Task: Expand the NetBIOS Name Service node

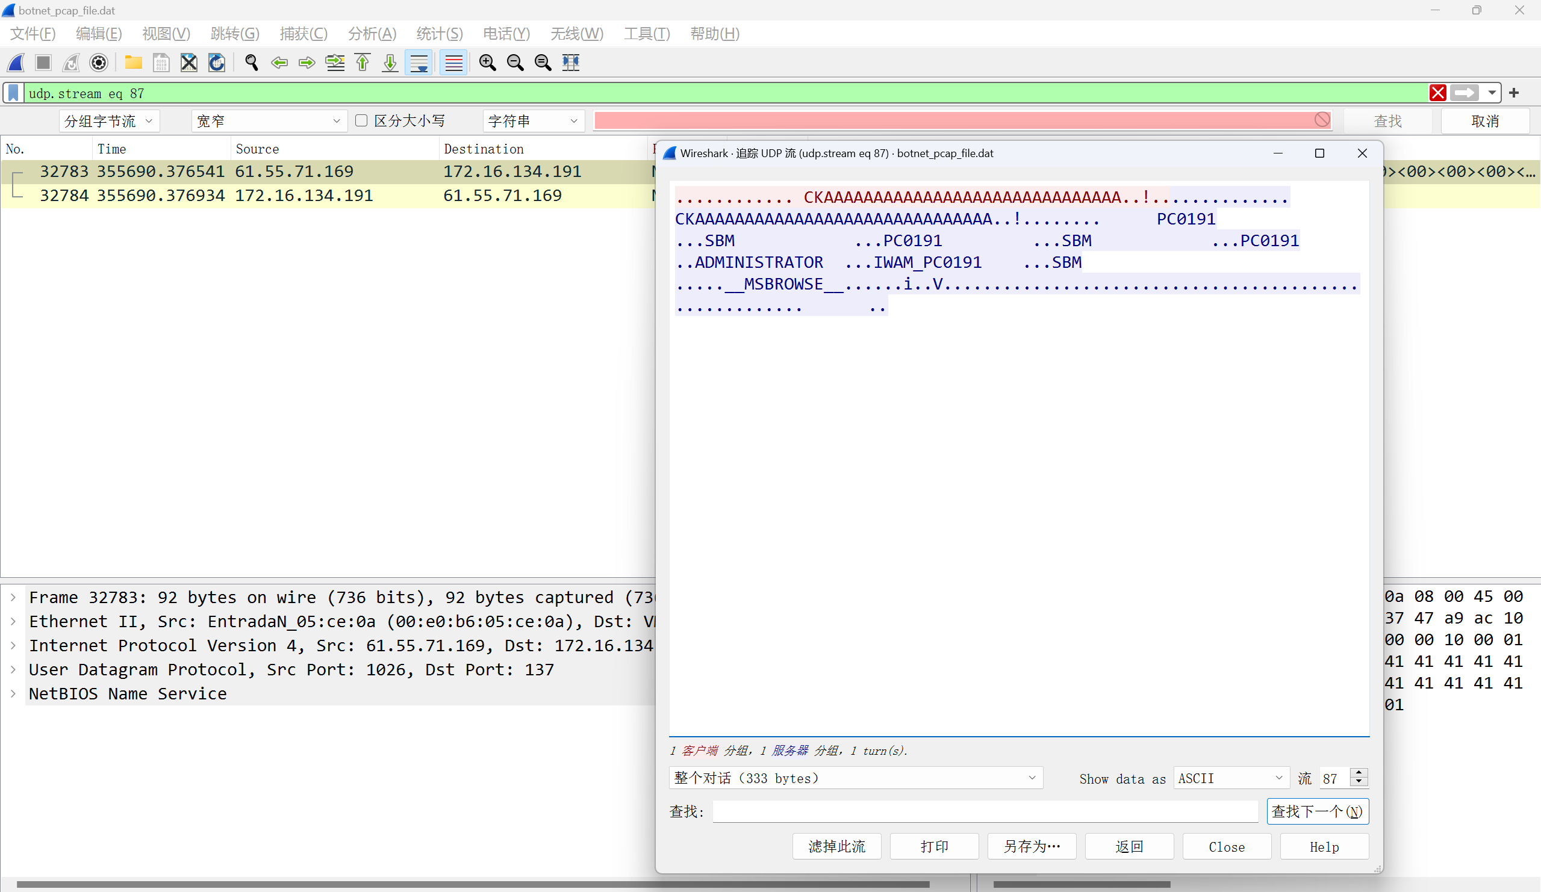Action: click(x=13, y=693)
